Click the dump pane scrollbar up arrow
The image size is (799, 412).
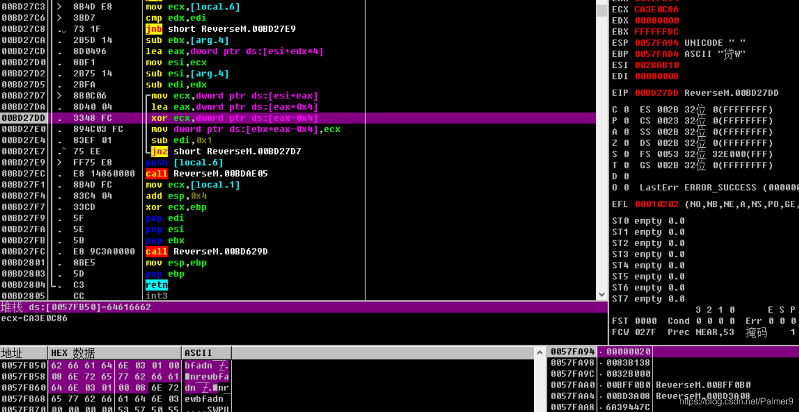540,352
